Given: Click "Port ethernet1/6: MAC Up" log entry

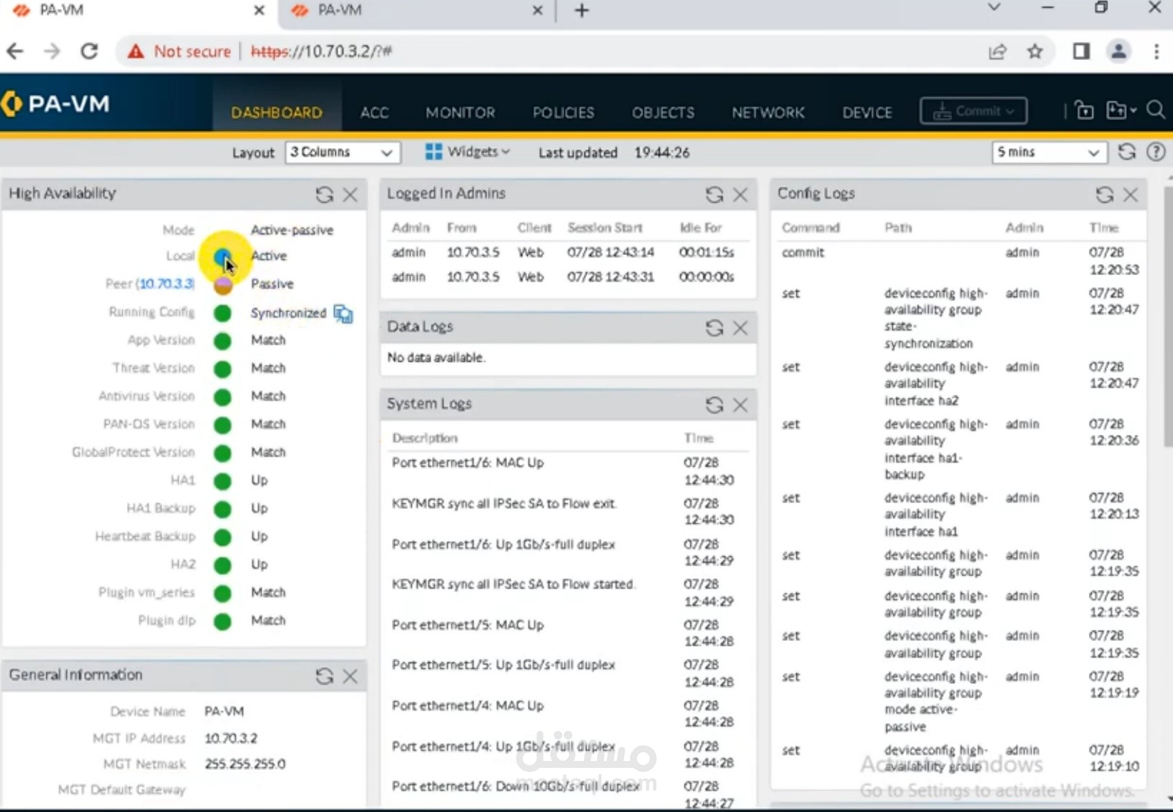Looking at the screenshot, I should tap(468, 463).
